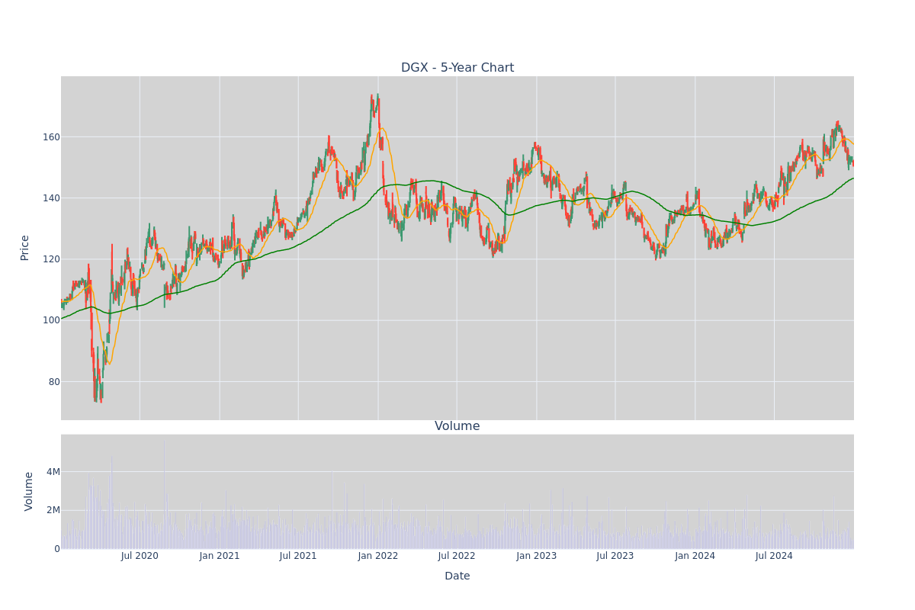Click the 'Volume' subplot title

457,426
